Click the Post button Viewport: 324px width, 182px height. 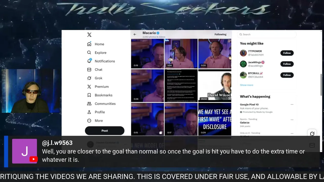pyautogui.click(x=105, y=131)
